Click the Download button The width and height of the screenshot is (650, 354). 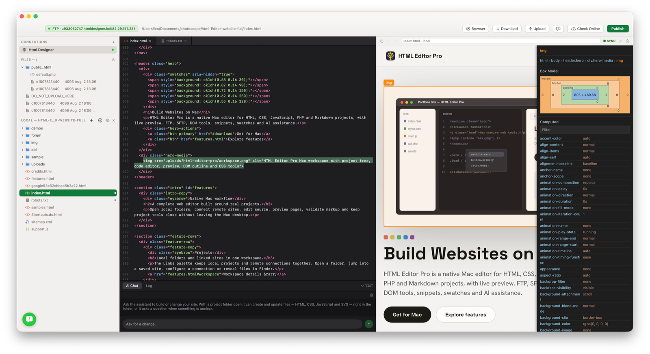507,29
